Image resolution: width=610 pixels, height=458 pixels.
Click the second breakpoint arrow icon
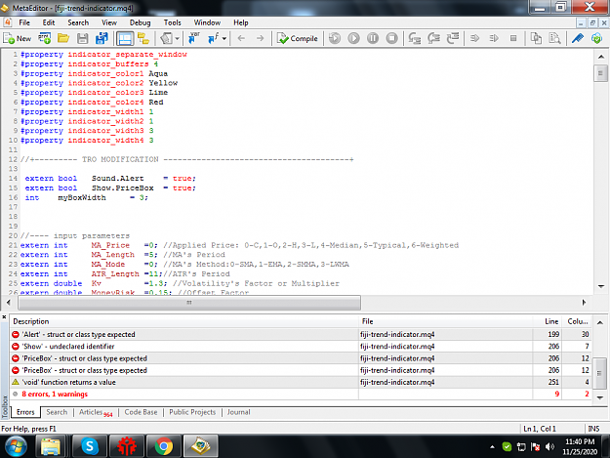494,38
